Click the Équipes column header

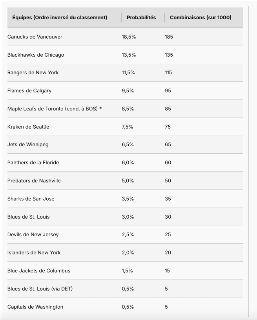click(x=60, y=17)
